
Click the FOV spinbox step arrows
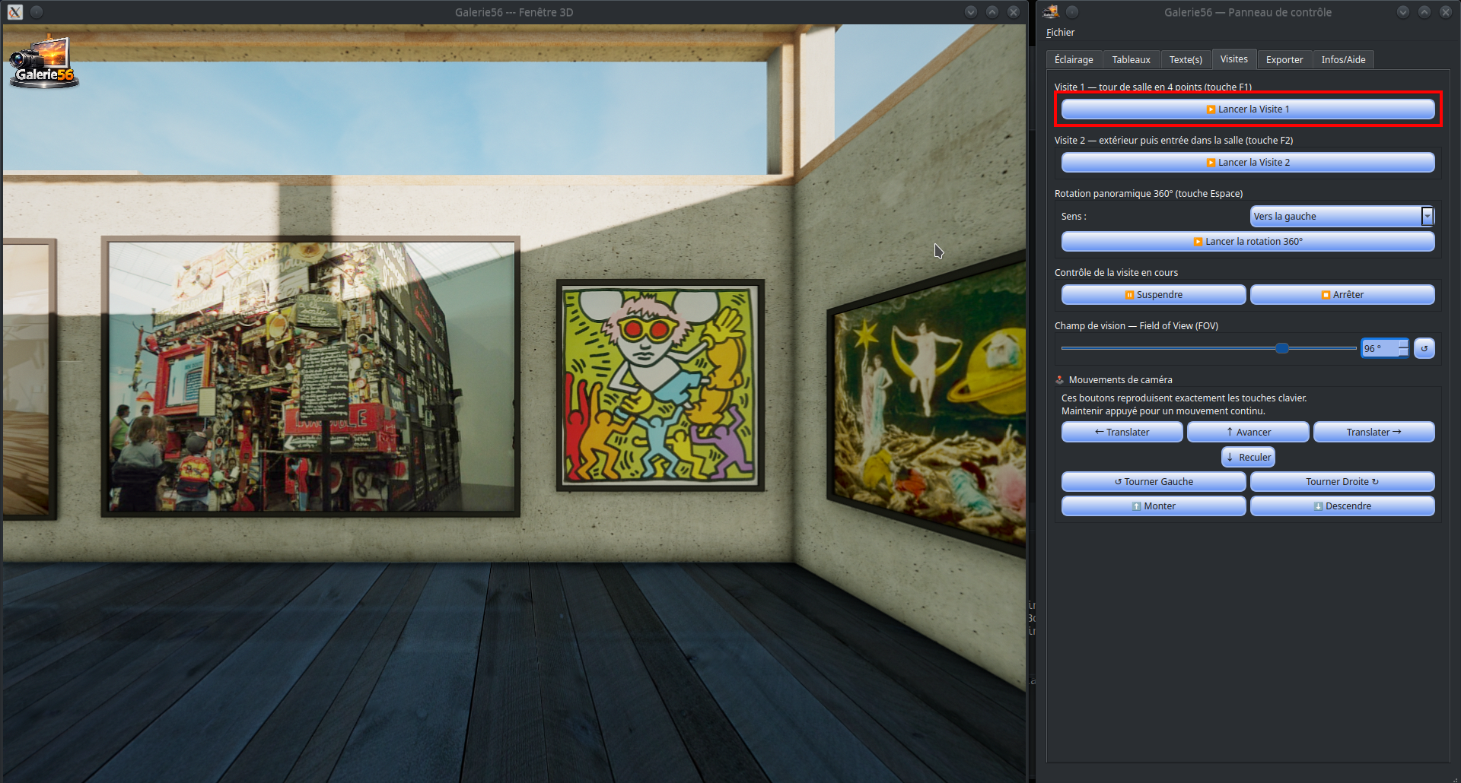pyautogui.click(x=1403, y=348)
